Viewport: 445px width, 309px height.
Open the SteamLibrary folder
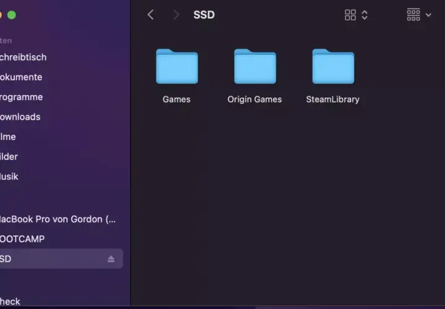333,66
